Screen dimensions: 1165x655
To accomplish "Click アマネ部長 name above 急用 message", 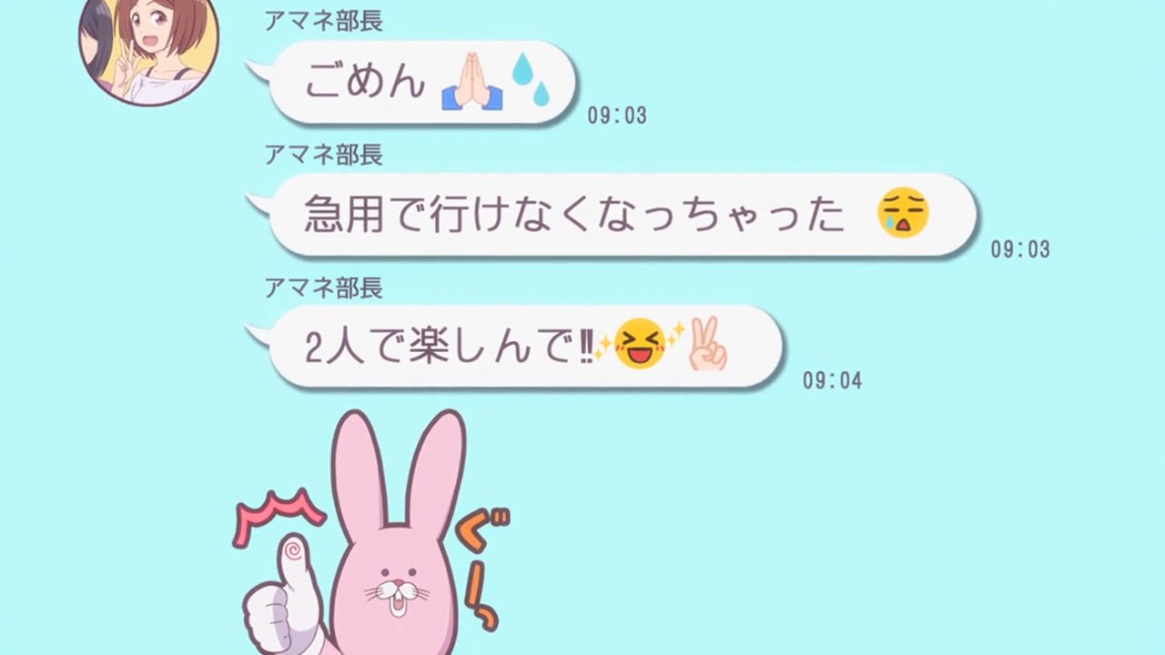I will click(x=323, y=155).
